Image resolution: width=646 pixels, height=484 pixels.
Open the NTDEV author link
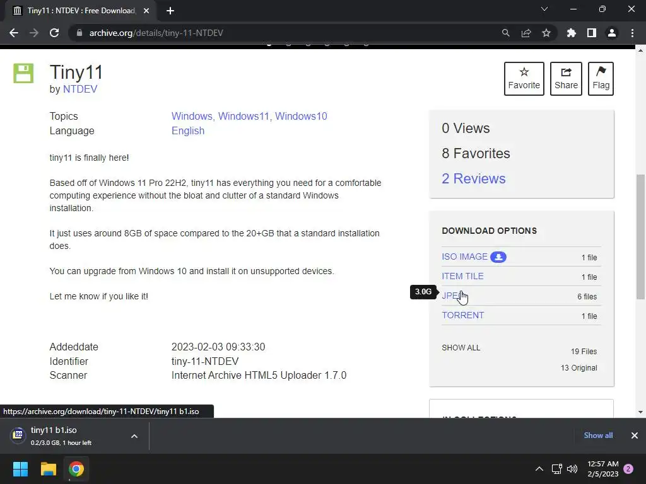(80, 89)
